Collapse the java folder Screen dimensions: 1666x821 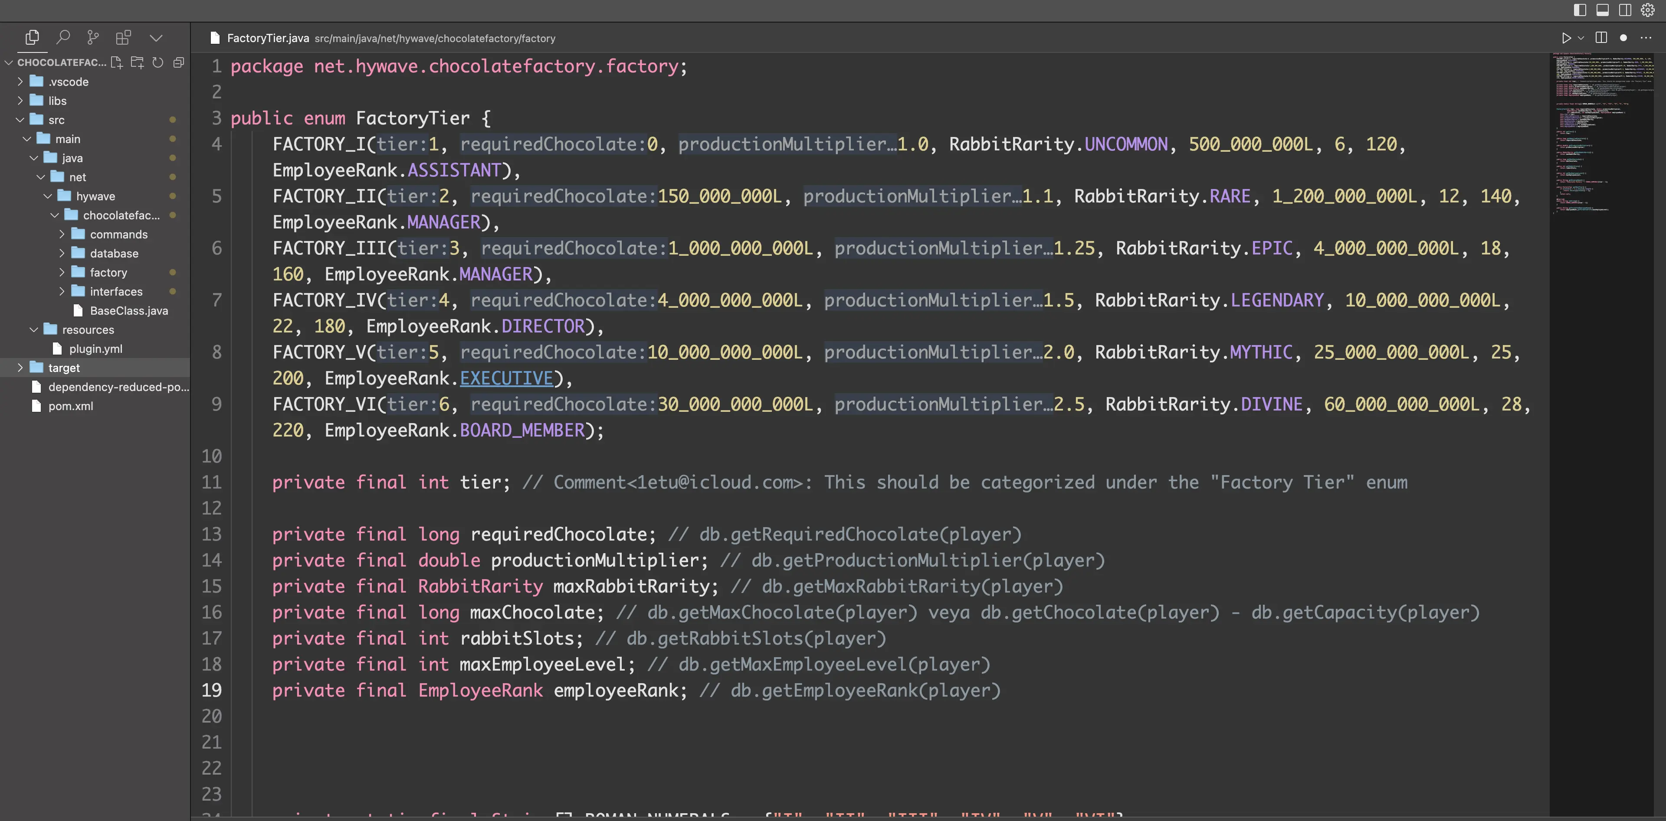pos(34,158)
